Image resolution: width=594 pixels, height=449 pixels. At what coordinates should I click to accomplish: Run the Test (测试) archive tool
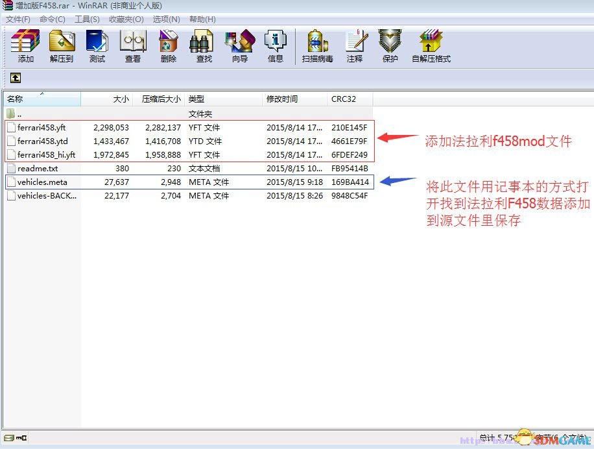click(97, 41)
